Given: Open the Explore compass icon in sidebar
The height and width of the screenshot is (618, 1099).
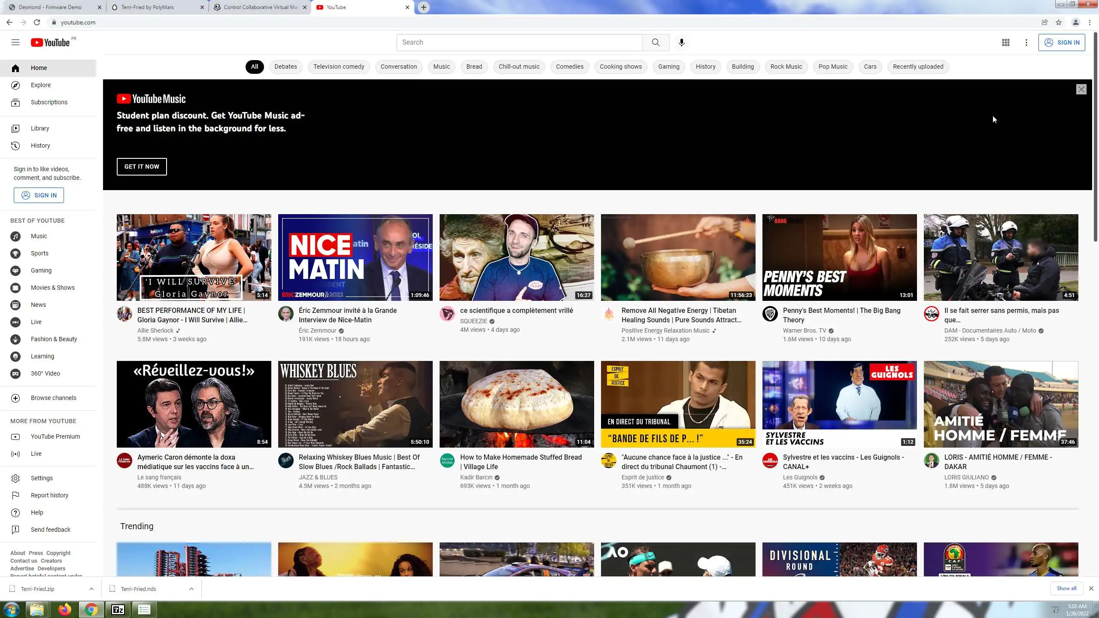Looking at the screenshot, I should [15, 85].
